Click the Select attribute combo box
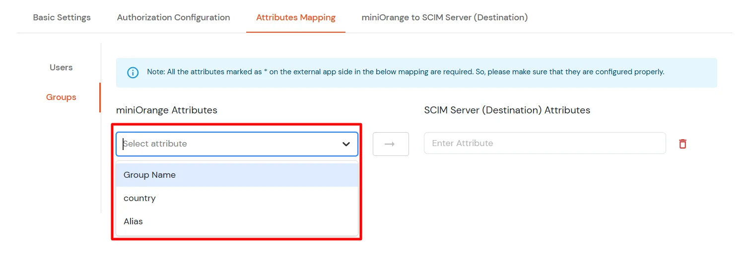Screen dimensions: 752x253 (x=237, y=144)
